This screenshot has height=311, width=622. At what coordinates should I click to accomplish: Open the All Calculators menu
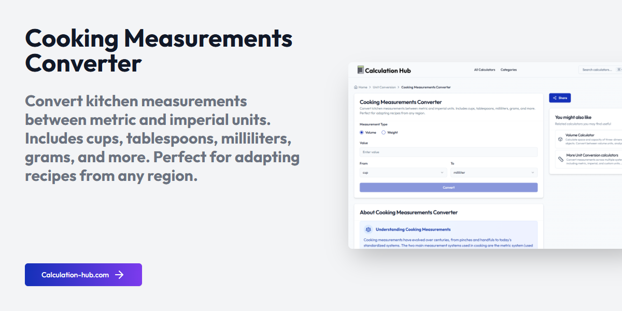point(485,69)
